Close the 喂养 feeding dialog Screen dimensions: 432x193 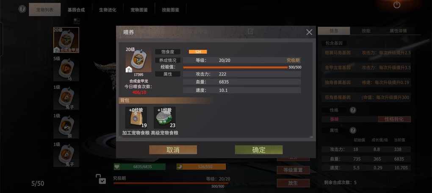click(x=309, y=32)
